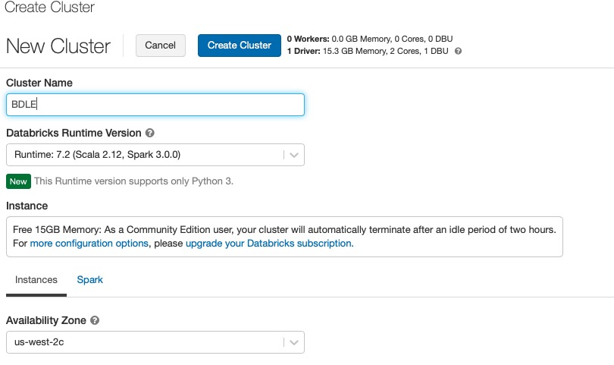Expand the Runtime version dropdown arrow
This screenshot has height=365, width=614.
tap(293, 155)
